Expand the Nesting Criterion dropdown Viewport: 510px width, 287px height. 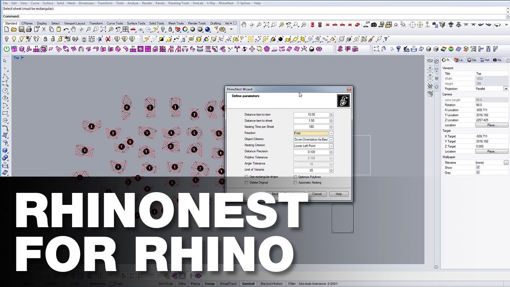click(331, 146)
